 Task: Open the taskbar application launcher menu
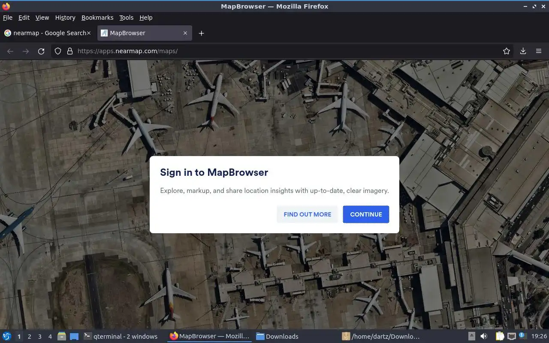(x=7, y=337)
